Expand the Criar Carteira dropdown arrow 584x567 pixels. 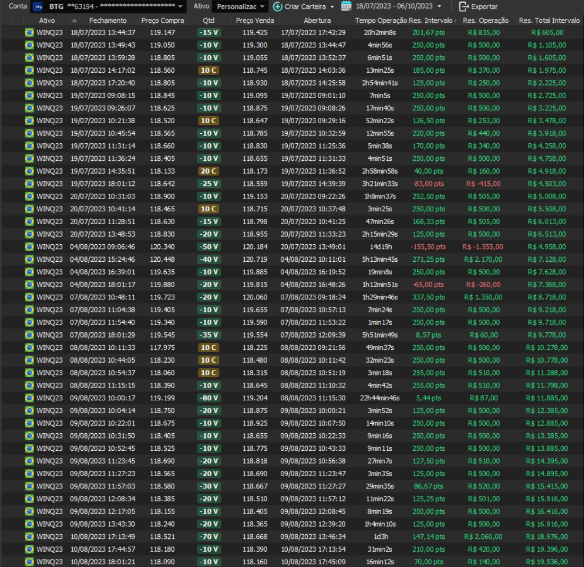point(332,7)
